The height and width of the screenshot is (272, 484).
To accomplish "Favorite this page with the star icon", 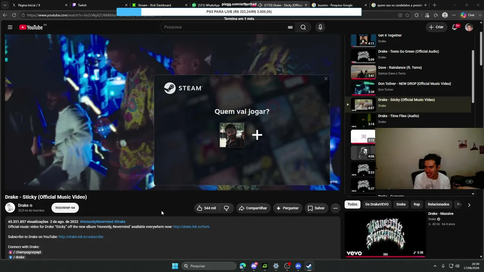I will coord(407,15).
